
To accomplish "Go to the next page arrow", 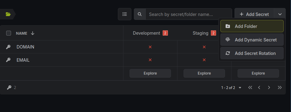I will pos(269,87).
